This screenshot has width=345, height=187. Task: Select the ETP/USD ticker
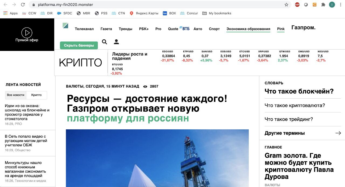(x=188, y=56)
